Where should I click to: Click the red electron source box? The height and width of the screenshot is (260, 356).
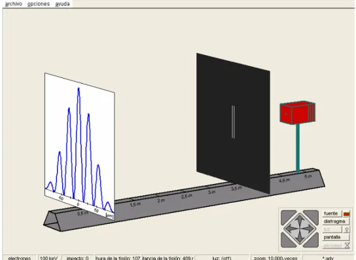(x=298, y=112)
